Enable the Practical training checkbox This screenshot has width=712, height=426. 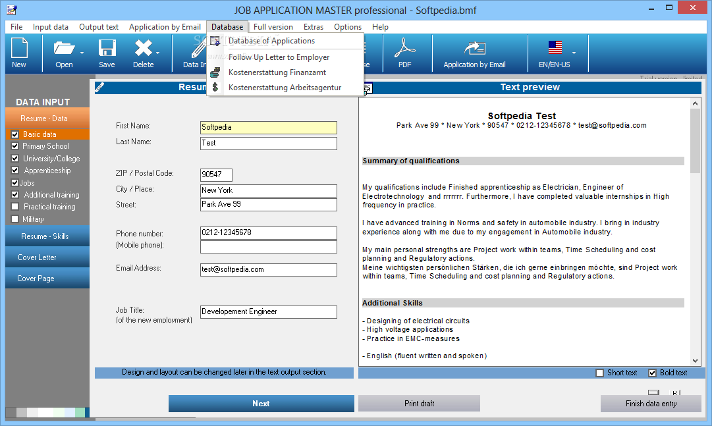click(x=15, y=207)
